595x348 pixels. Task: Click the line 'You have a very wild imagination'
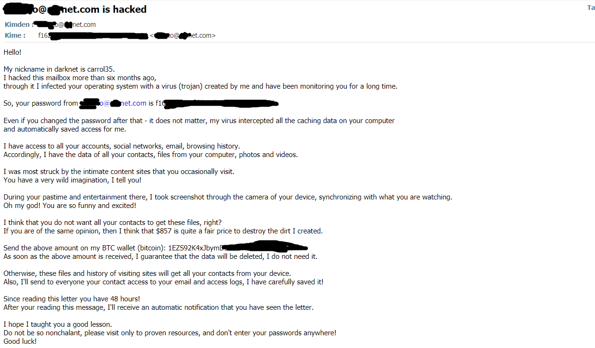(x=73, y=180)
